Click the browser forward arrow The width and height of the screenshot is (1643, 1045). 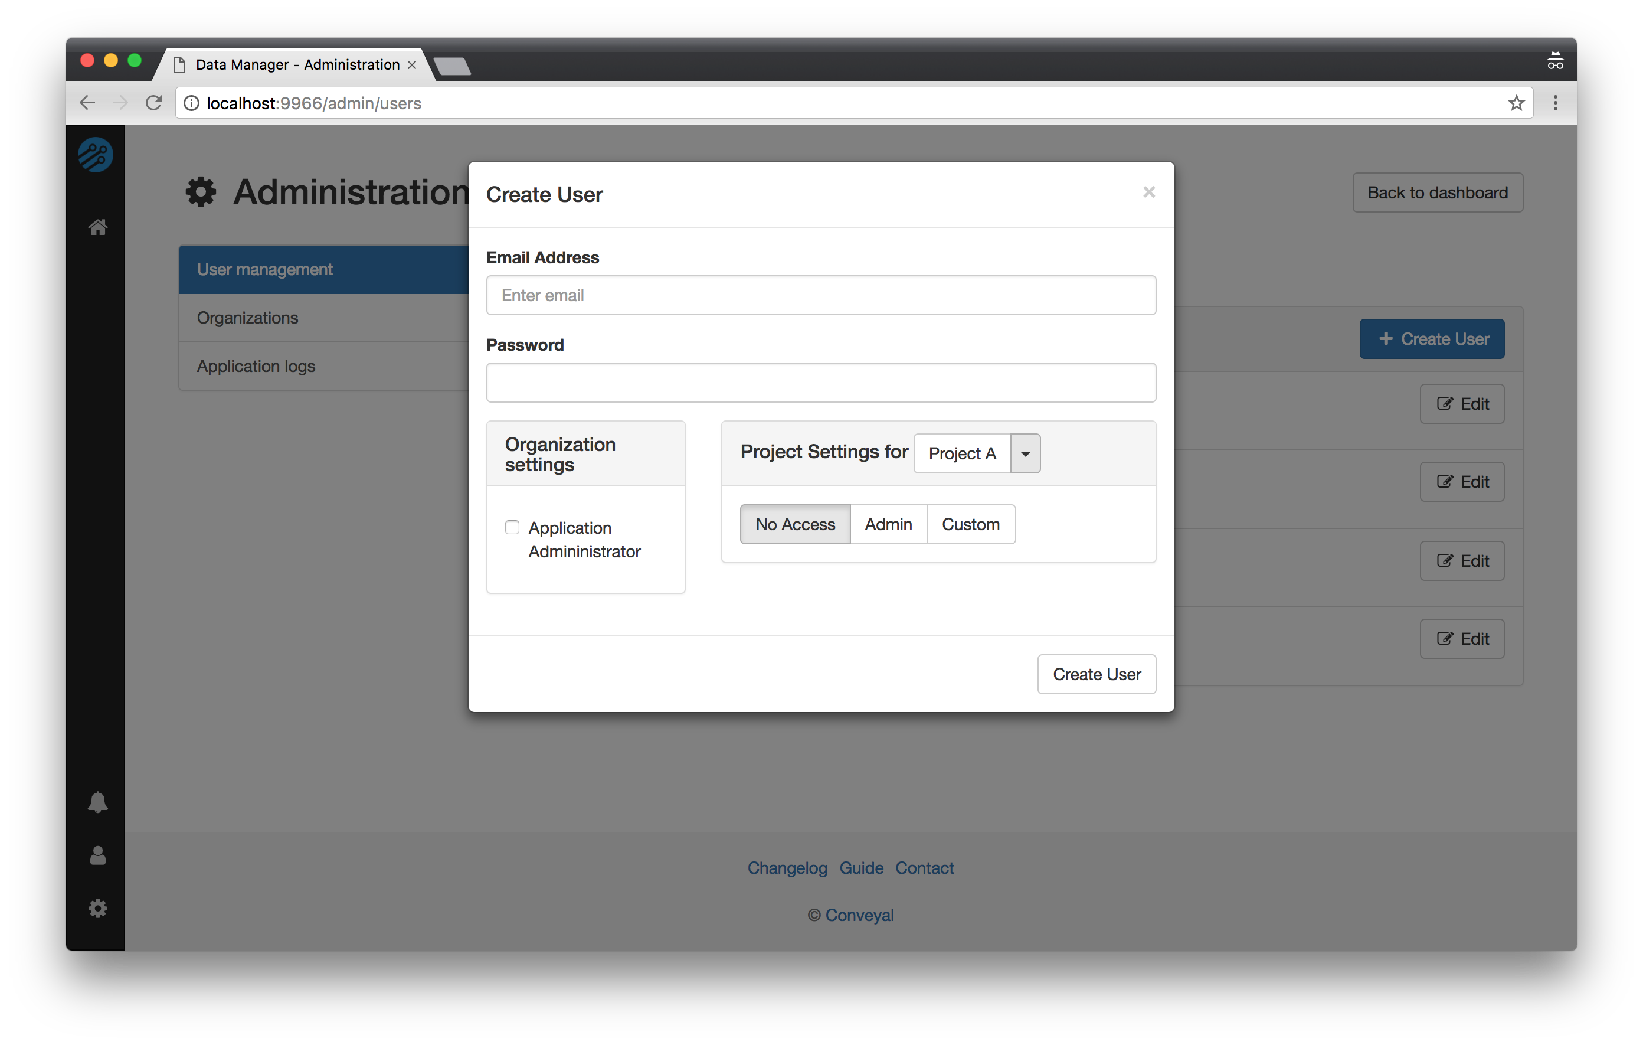[x=120, y=103]
